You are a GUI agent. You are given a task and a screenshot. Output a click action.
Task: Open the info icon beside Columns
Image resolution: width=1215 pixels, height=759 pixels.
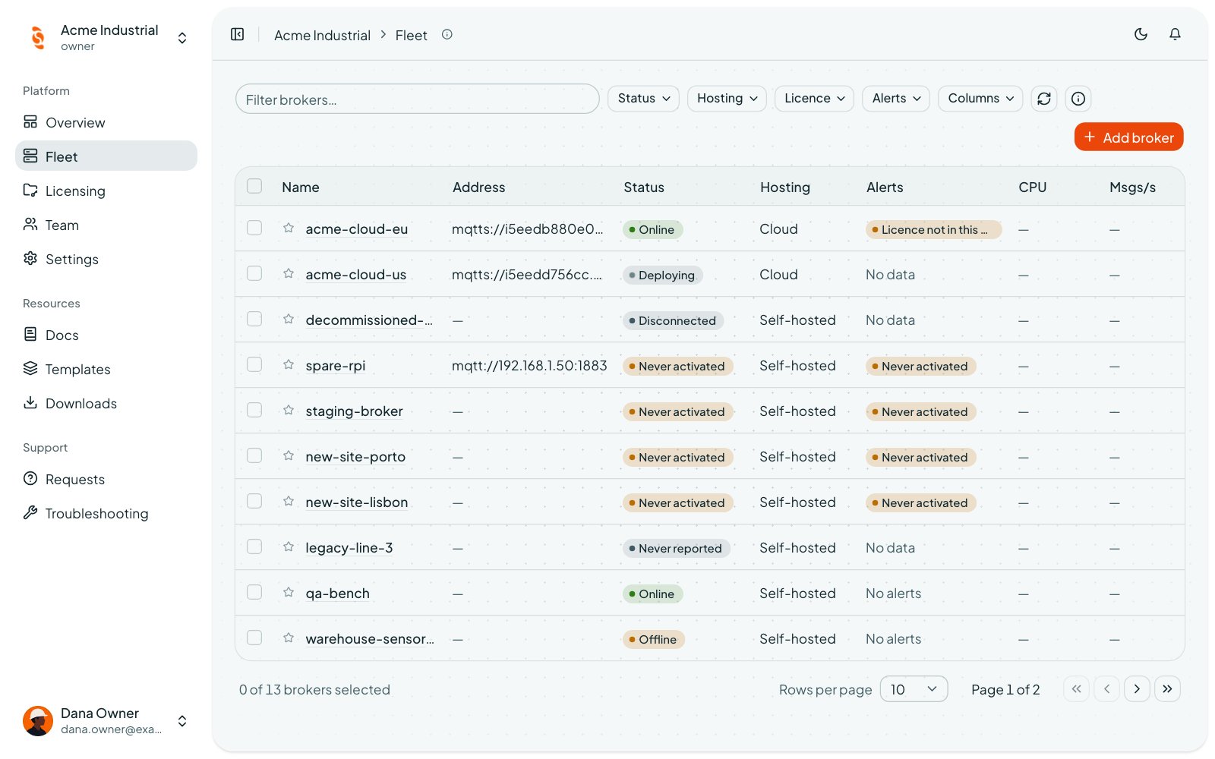(x=1078, y=99)
